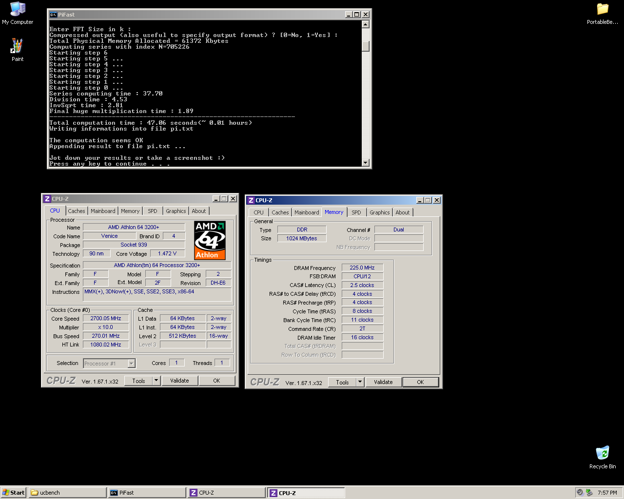The height and width of the screenshot is (499, 624).
Task: Click PiFast scrollbar up arrow
Action: click(366, 24)
